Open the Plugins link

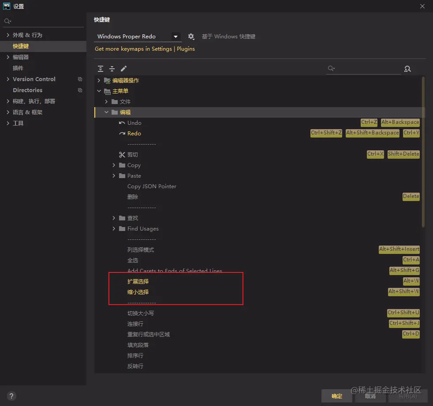point(186,49)
